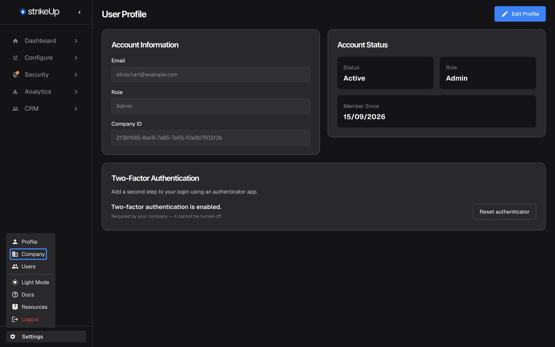Click the CRM people icon
Viewport: 555px width, 347px height.
click(15, 109)
